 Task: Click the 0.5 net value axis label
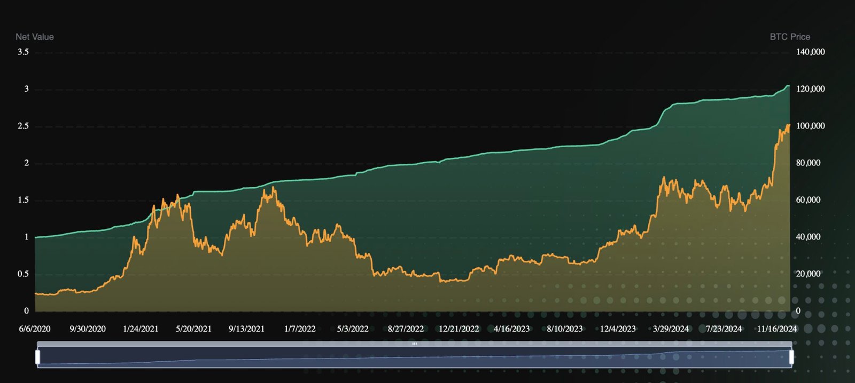coord(23,274)
